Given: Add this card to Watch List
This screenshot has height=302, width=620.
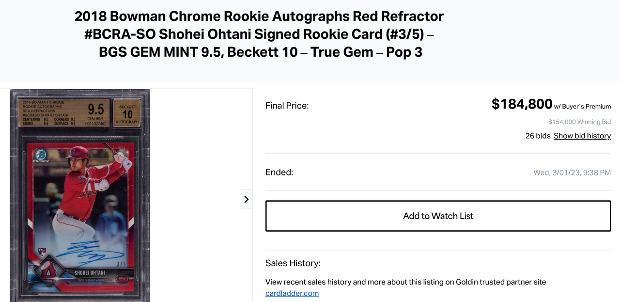Looking at the screenshot, I should click(x=438, y=216).
